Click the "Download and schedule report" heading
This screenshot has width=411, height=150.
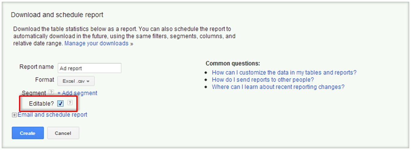pos(57,14)
